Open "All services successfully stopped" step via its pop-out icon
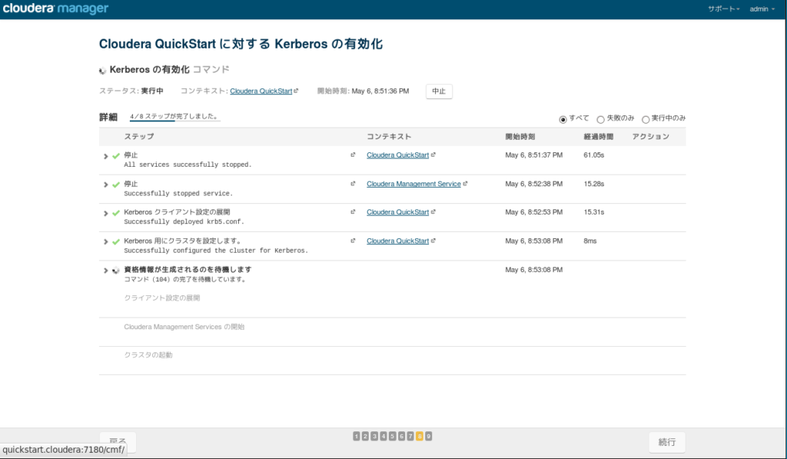The width and height of the screenshot is (787, 459). (x=353, y=155)
